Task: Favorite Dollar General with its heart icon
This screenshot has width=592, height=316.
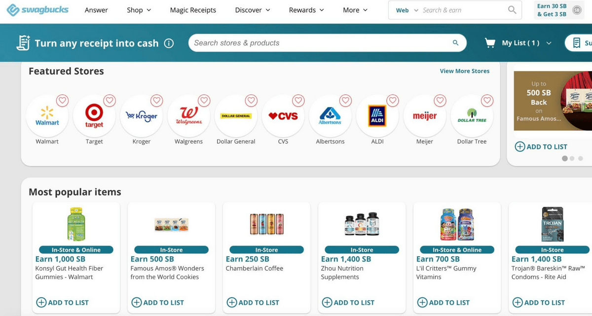Action: [x=251, y=101]
